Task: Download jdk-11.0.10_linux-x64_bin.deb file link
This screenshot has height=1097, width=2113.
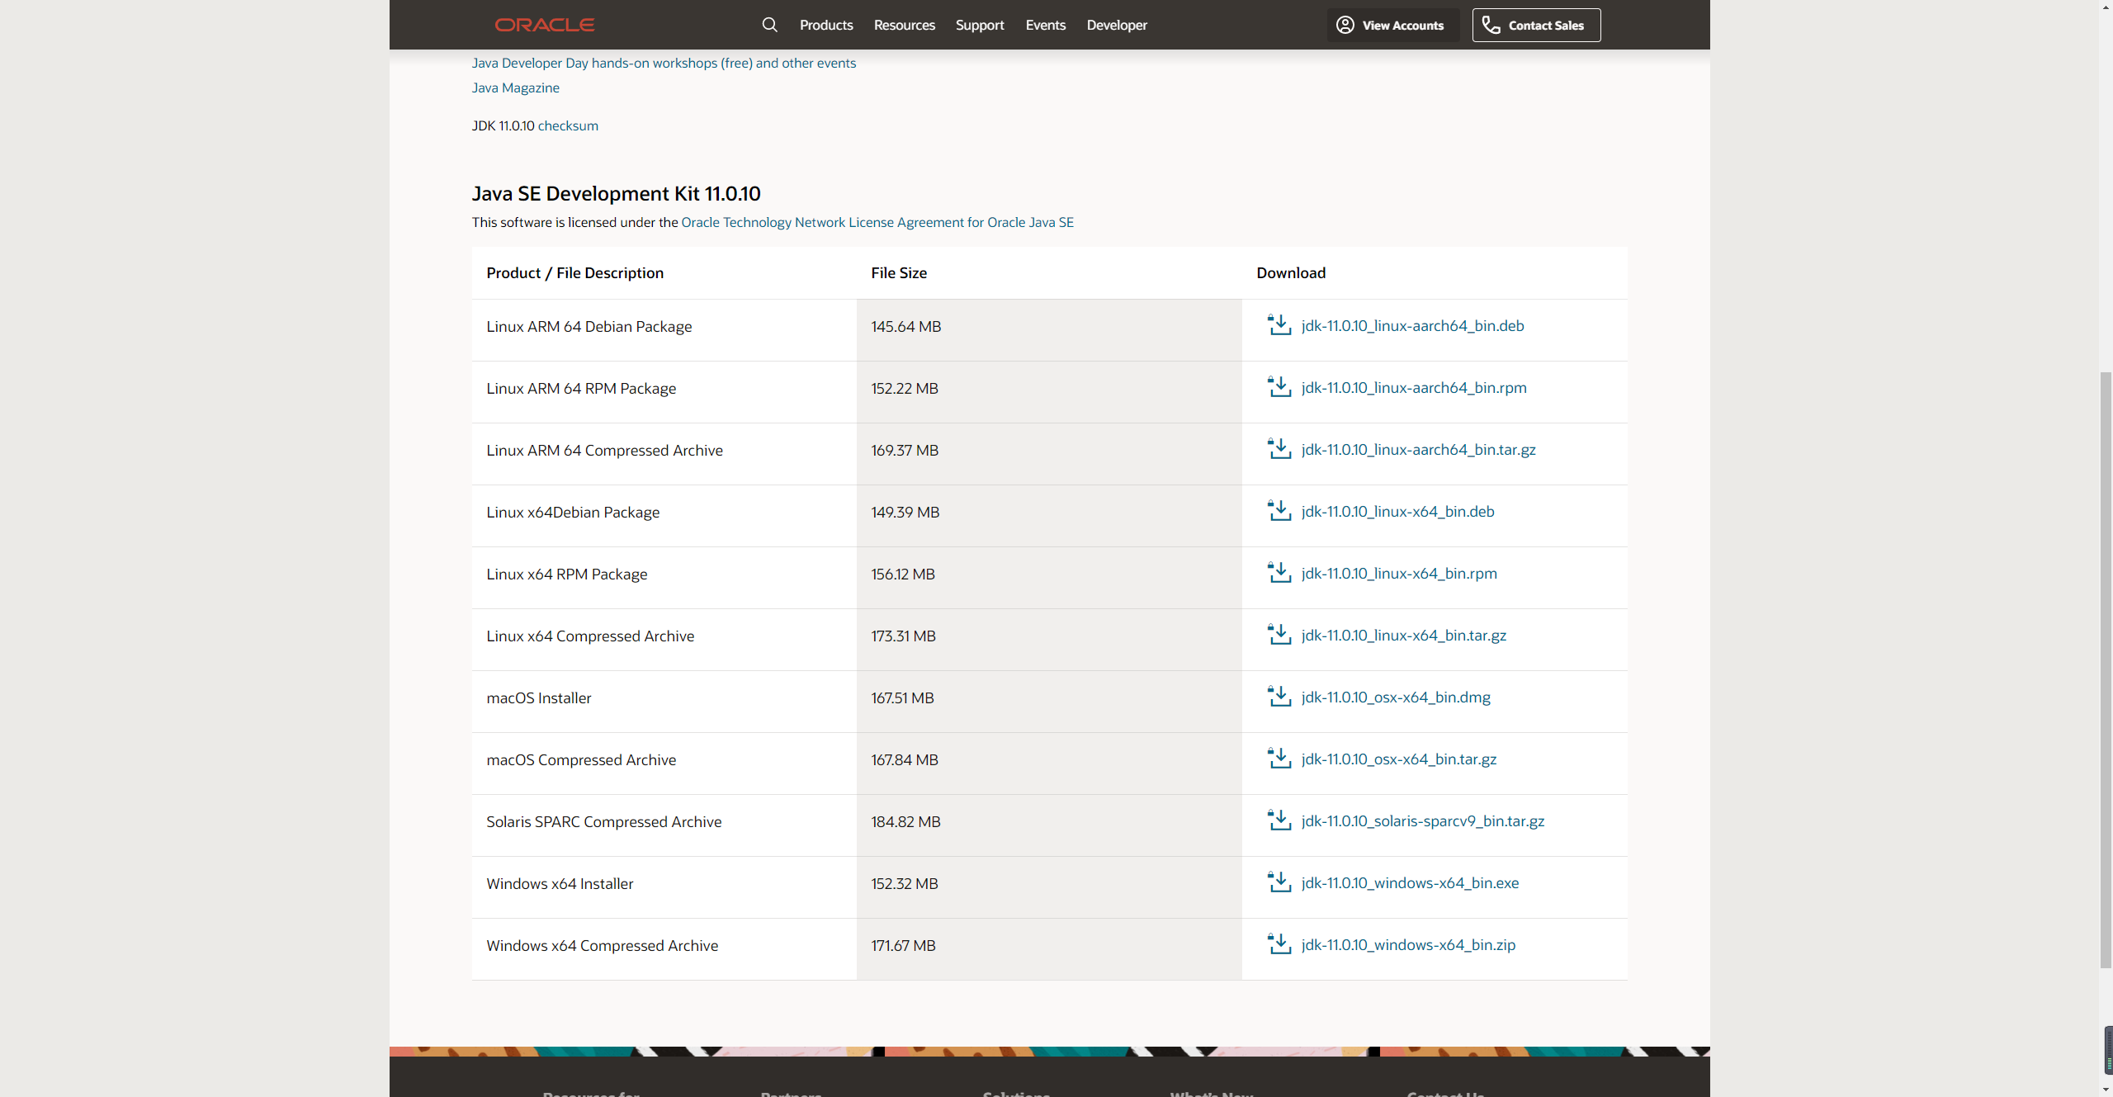Action: [x=1398, y=511]
